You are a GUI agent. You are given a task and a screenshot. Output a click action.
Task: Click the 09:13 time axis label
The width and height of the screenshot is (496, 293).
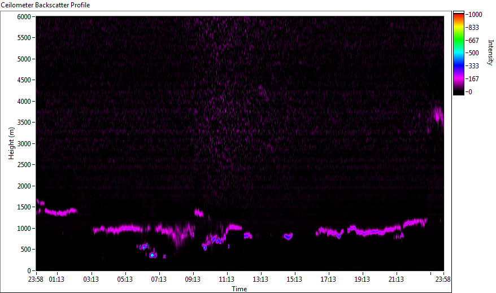(x=193, y=279)
